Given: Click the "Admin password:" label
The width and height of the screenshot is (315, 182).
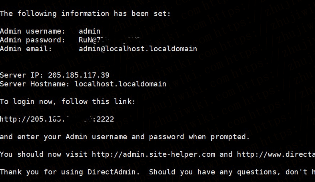Looking at the screenshot, I should (32, 40).
